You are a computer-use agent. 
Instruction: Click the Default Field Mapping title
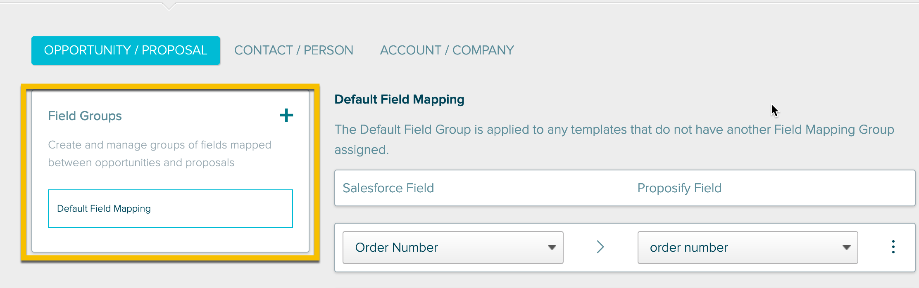pyautogui.click(x=399, y=99)
